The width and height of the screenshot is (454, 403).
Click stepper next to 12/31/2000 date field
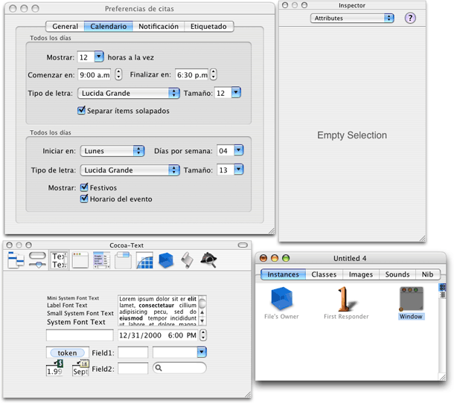203,335
